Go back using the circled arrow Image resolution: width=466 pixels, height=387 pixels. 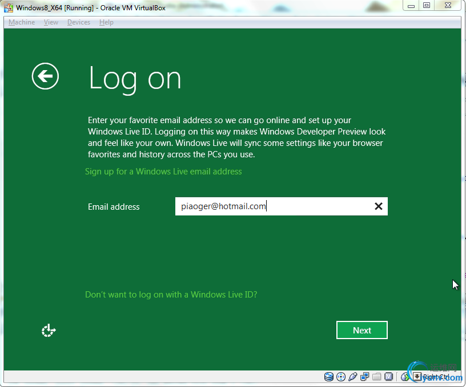point(45,76)
